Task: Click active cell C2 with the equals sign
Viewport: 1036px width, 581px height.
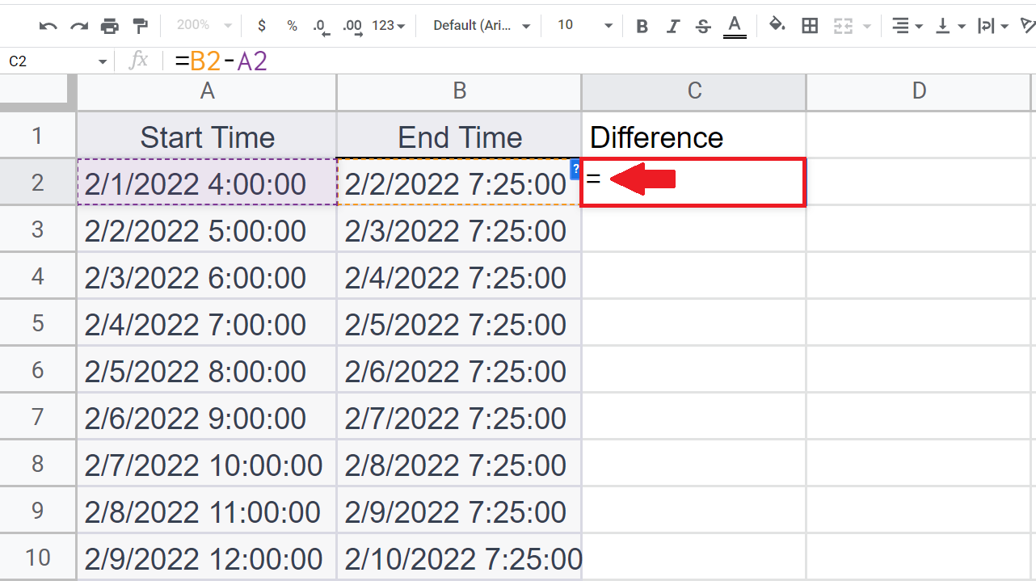Action: point(693,183)
